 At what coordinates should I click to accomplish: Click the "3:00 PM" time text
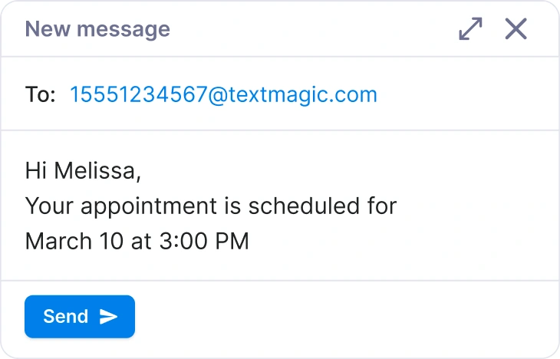(203, 241)
